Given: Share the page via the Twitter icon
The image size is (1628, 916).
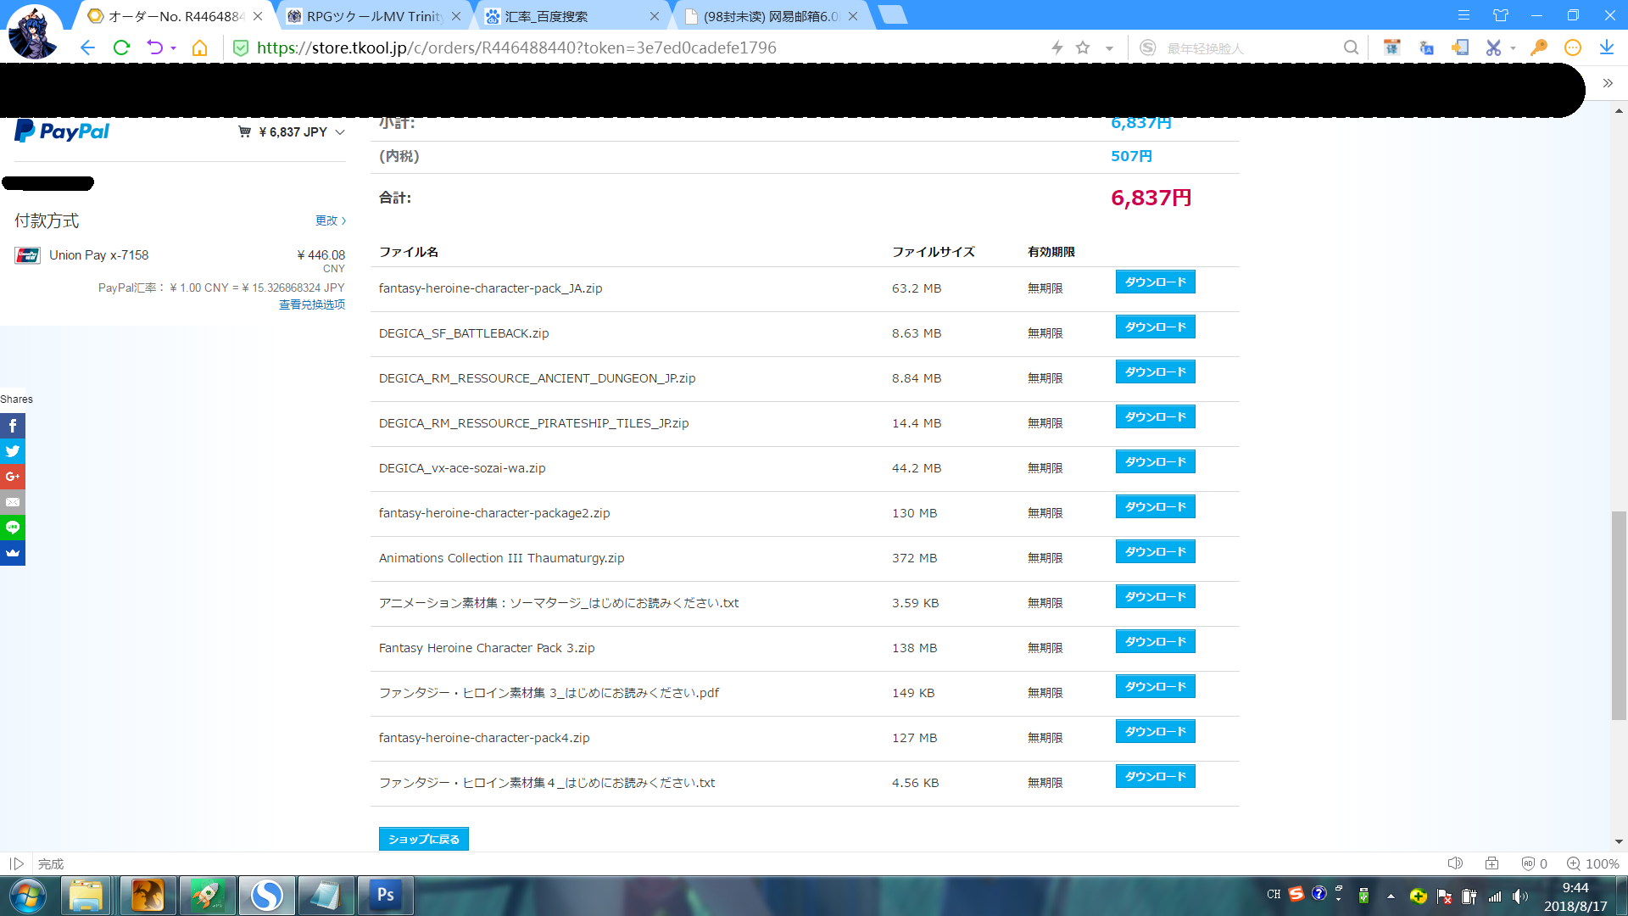Looking at the screenshot, I should pos(13,451).
